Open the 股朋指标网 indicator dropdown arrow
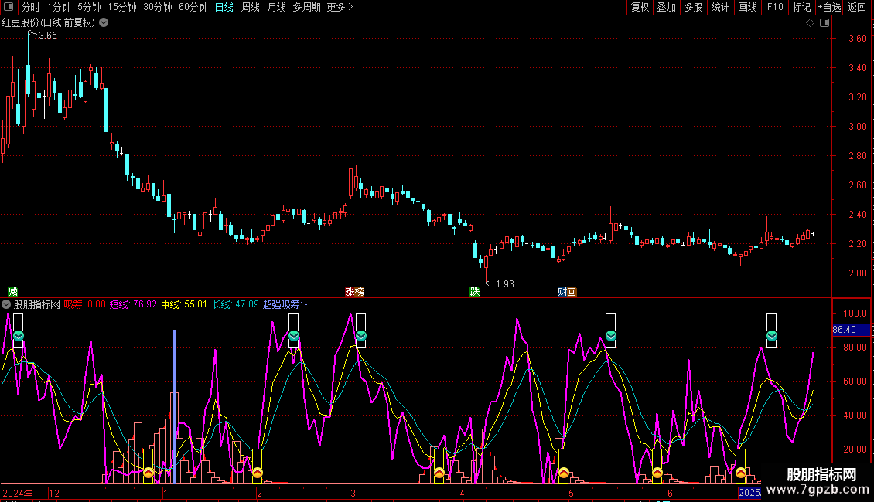874x502 pixels. pyautogui.click(x=6, y=304)
